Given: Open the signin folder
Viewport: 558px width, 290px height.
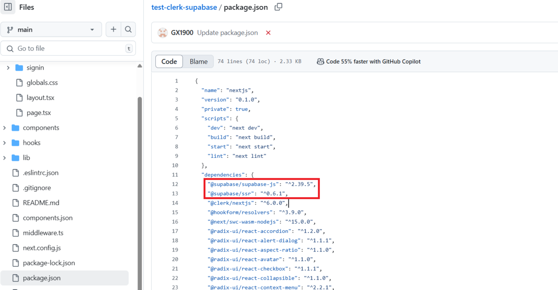Looking at the screenshot, I should coord(35,68).
